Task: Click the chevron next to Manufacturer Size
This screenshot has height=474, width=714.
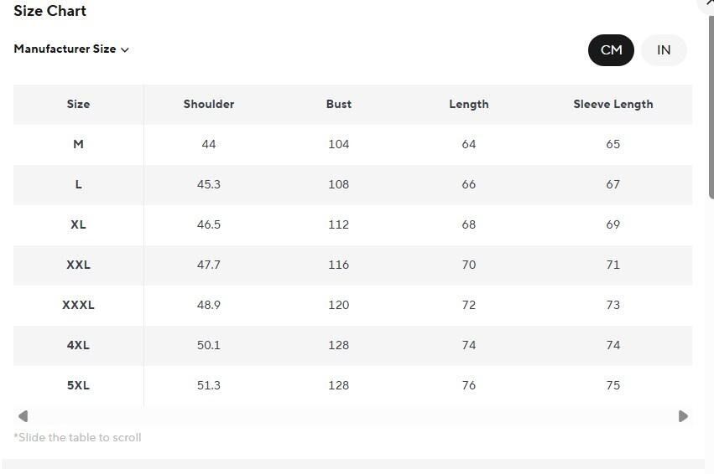Action: 125,50
